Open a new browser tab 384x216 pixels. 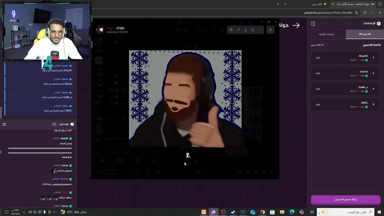click(278, 4)
